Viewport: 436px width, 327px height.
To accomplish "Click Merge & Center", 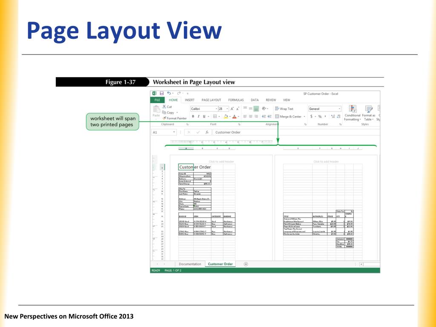I will coord(288,117).
